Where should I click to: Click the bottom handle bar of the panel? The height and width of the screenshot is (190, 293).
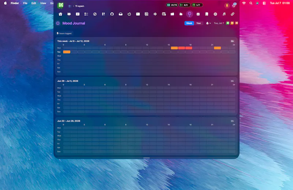pyautogui.click(x=146, y=158)
